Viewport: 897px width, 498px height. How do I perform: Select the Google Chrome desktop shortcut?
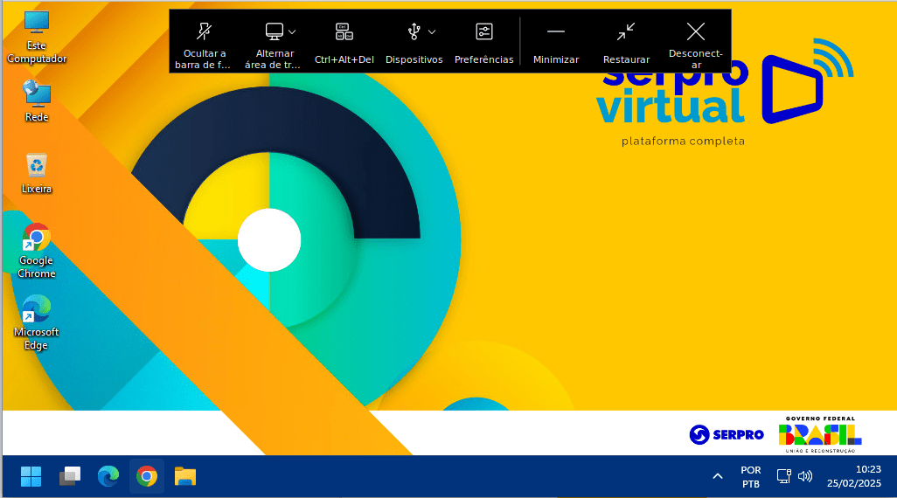(37, 251)
